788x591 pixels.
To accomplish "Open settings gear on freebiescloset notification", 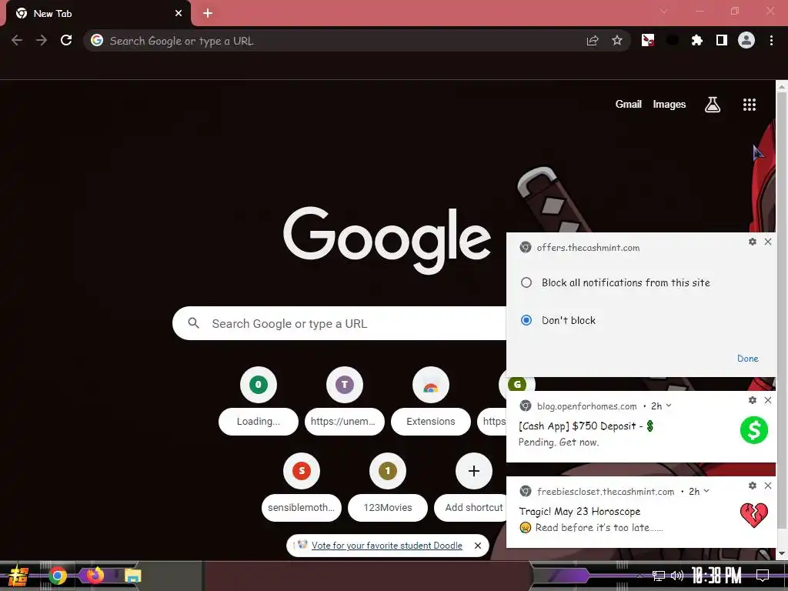I will click(x=753, y=486).
